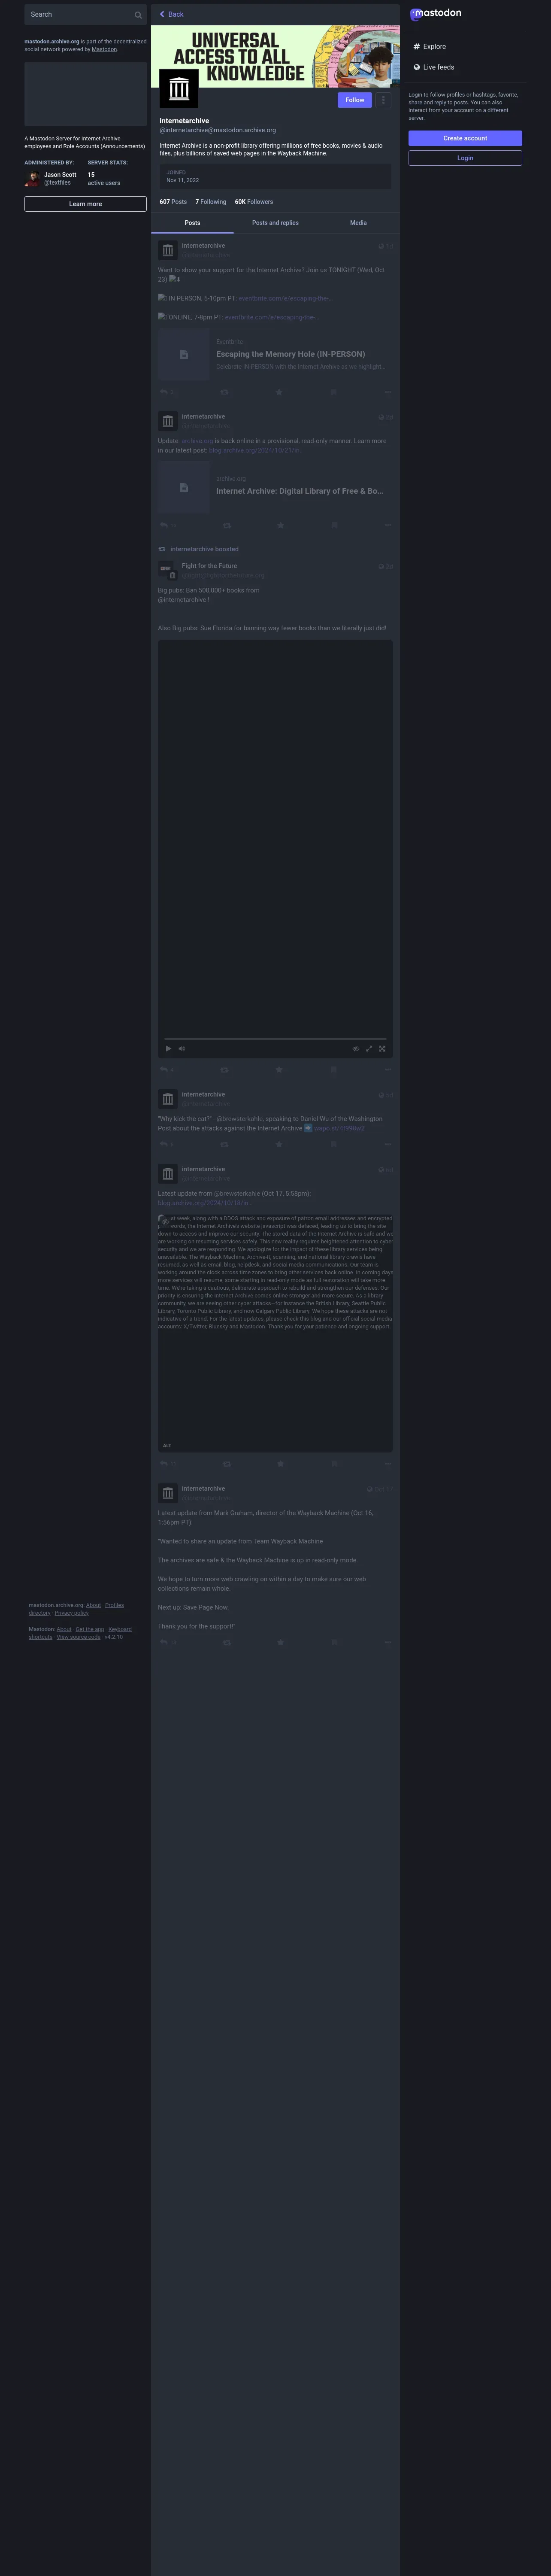Image resolution: width=551 pixels, height=2576 pixels.
Task: Follow the internetarchive profile
Action: tap(355, 100)
